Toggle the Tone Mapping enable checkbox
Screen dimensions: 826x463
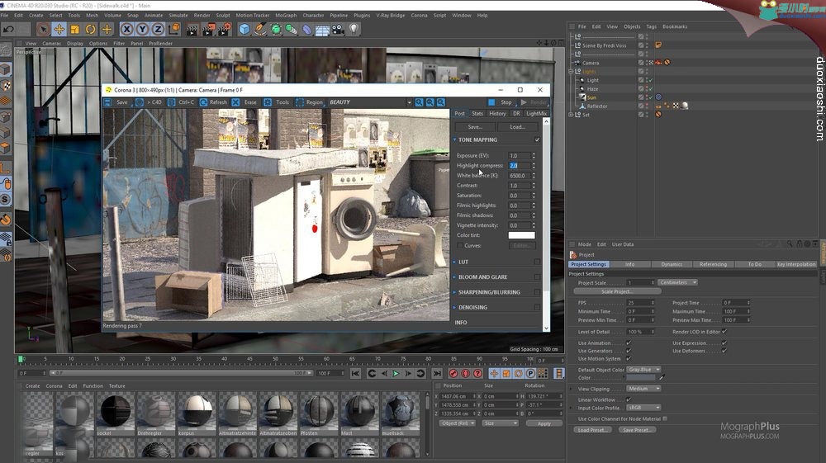click(538, 139)
